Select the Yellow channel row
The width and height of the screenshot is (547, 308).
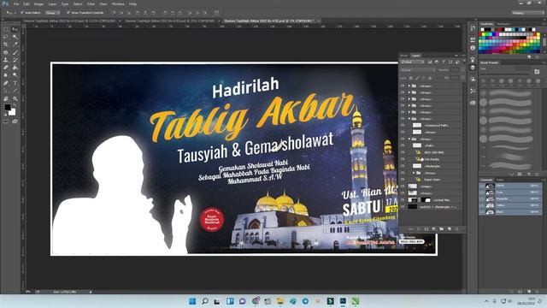coord(510,205)
